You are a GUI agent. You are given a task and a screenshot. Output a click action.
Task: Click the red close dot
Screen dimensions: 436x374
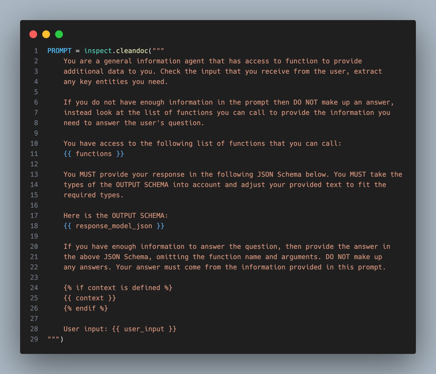[33, 34]
